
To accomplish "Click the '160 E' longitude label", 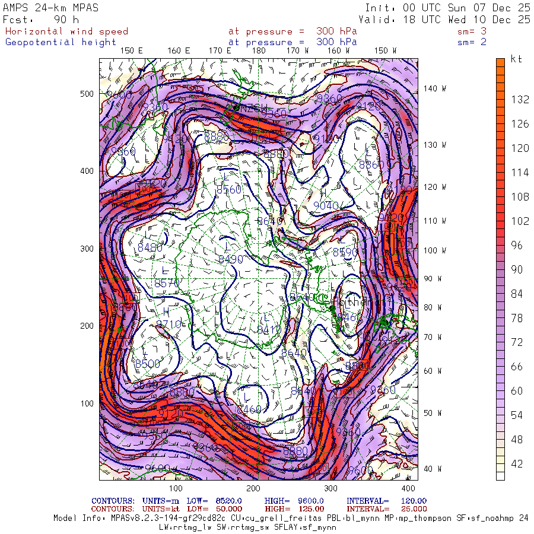I will (179, 51).
